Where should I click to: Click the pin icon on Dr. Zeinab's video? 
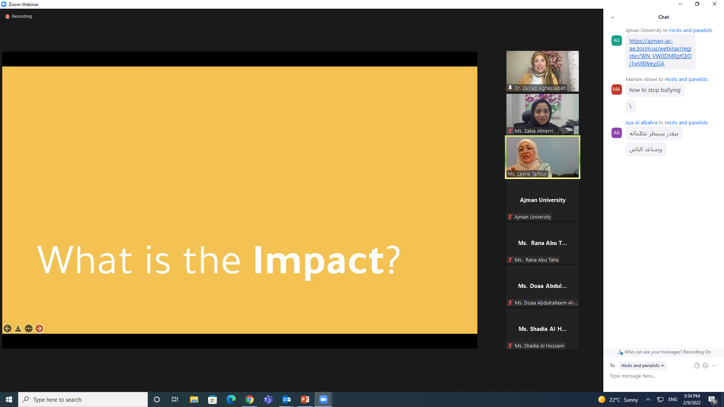[x=510, y=88]
